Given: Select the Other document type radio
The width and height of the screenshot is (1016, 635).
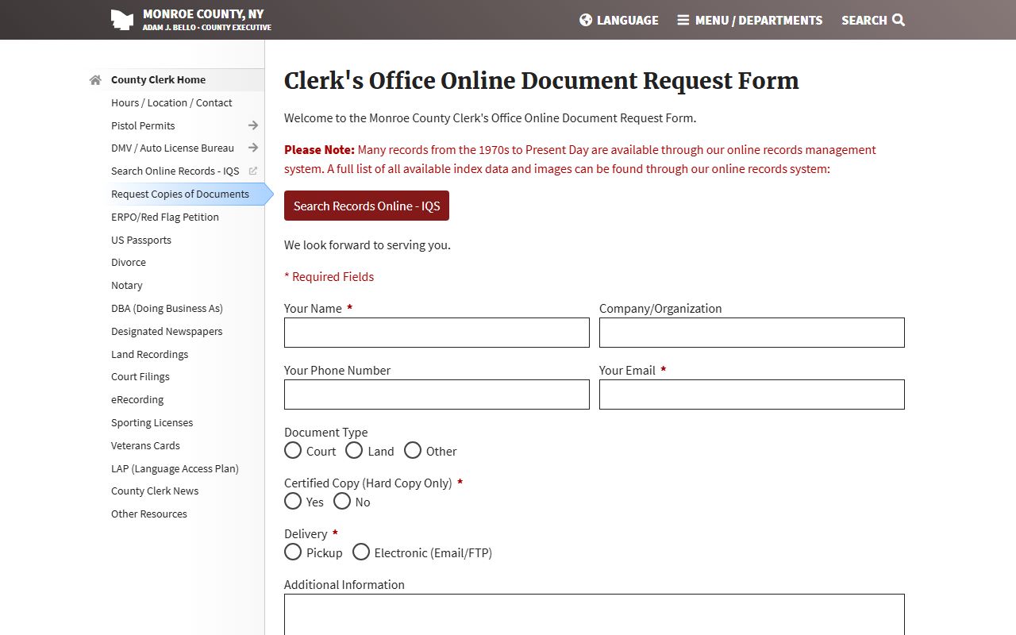Looking at the screenshot, I should pos(413,450).
